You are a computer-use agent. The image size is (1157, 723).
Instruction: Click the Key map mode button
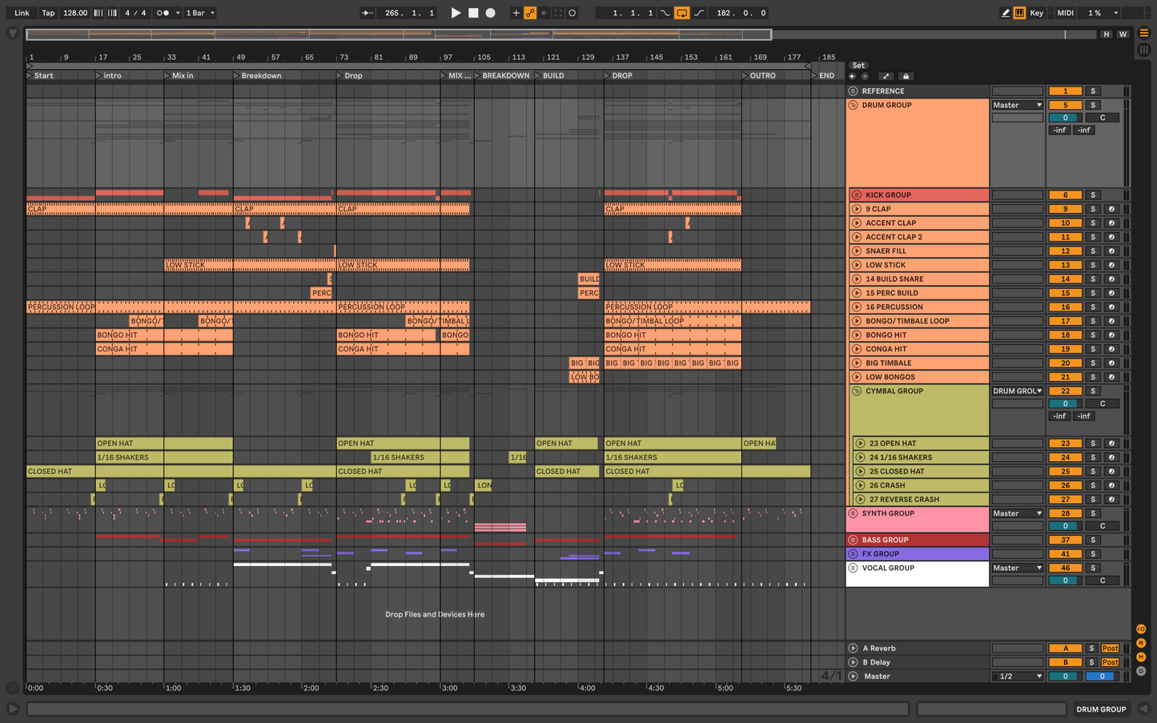click(x=1036, y=13)
